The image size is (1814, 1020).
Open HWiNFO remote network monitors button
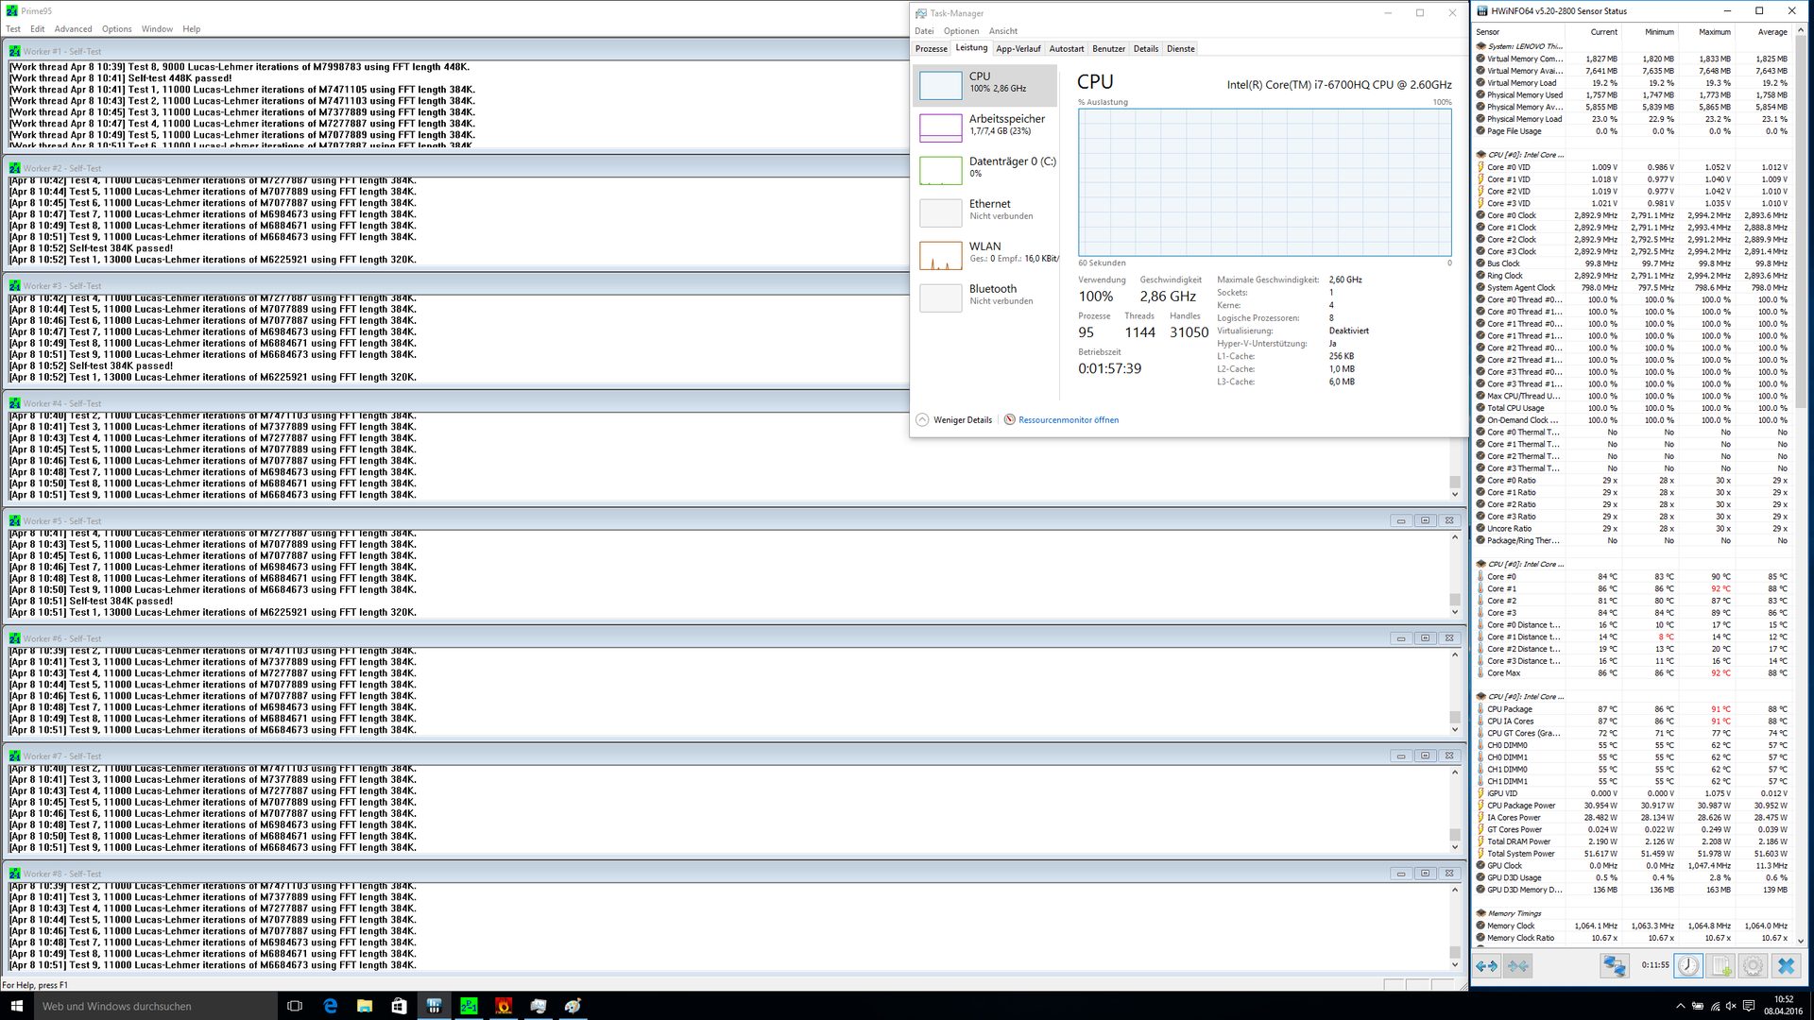[x=1614, y=965]
